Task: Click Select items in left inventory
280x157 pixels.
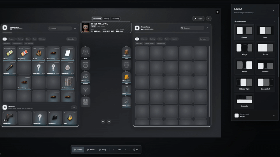Action: [x=7, y=43]
